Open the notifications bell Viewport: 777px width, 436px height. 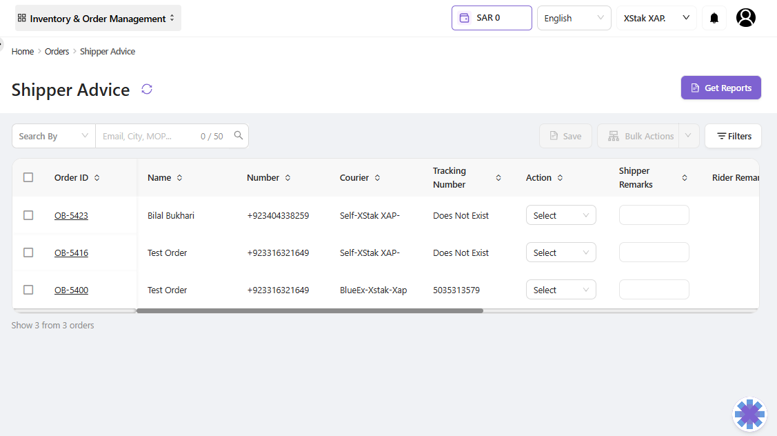[x=714, y=18]
